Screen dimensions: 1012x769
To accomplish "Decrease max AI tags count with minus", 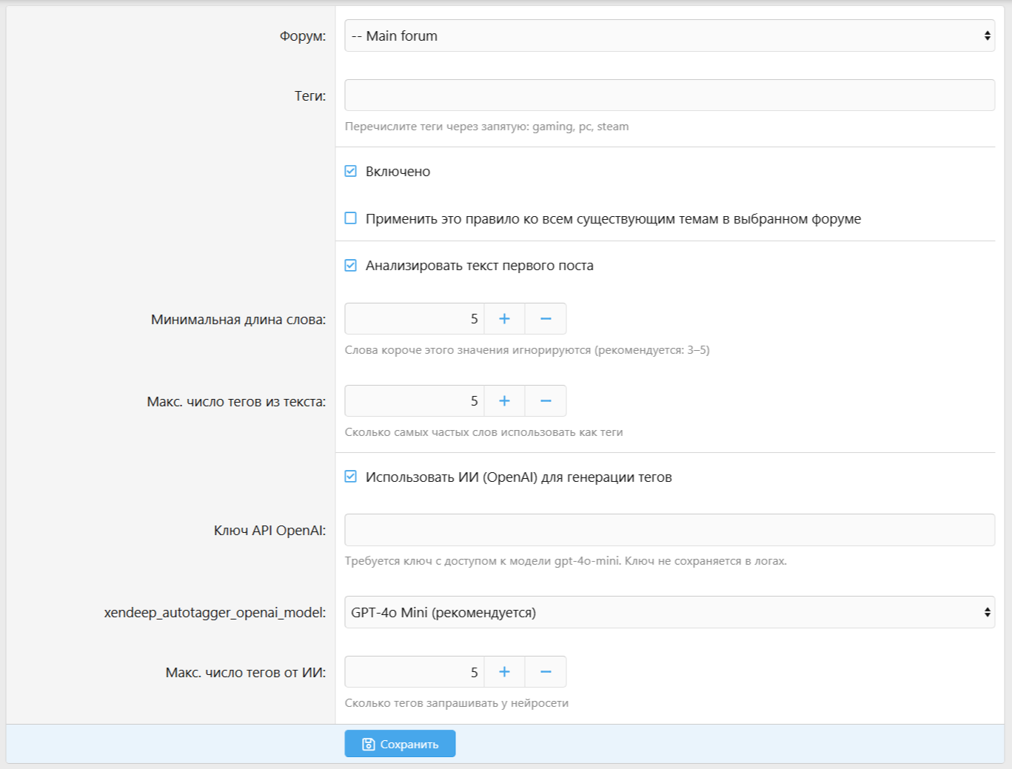I will click(546, 672).
